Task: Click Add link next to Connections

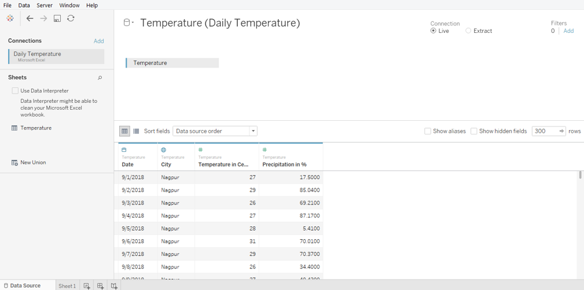Action: coord(99,41)
